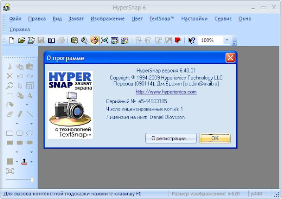Click the fit-to-frame icon above the slider

pyautogui.click(x=10, y=171)
